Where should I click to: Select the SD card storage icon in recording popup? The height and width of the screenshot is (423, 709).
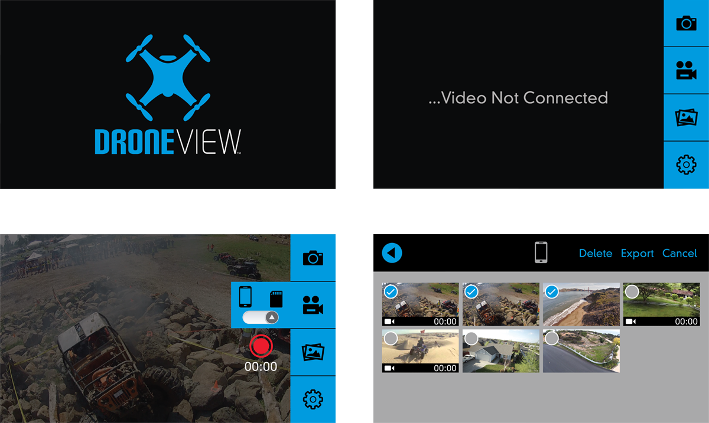point(276,299)
